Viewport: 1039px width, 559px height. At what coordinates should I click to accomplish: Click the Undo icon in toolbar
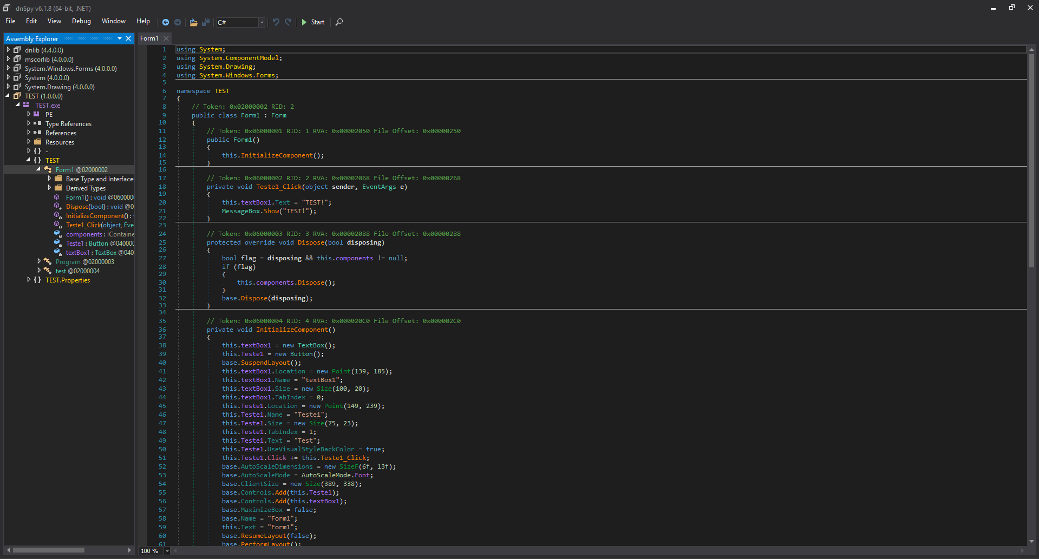coord(276,22)
